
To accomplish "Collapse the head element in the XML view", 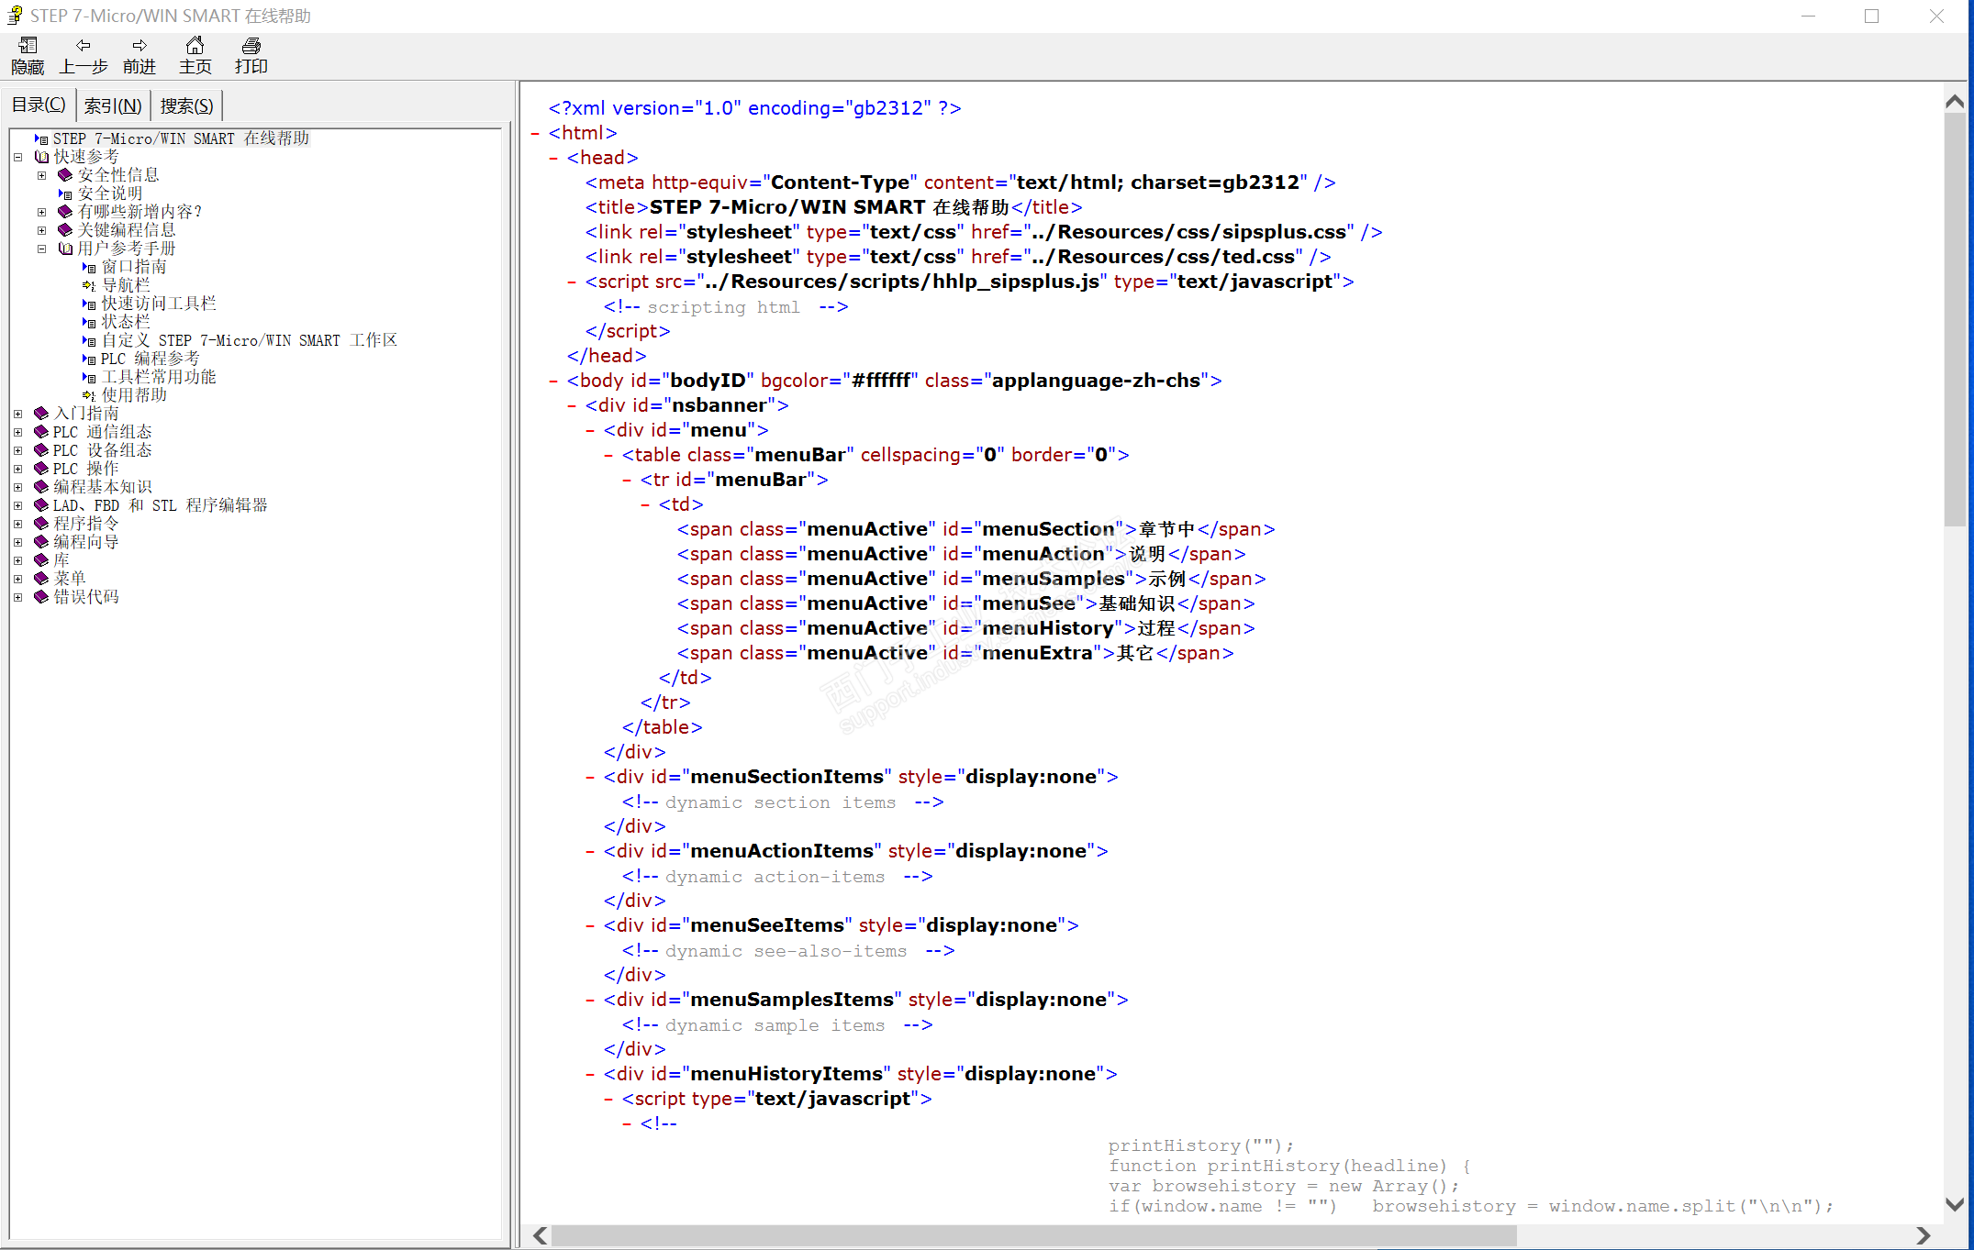I will point(553,159).
